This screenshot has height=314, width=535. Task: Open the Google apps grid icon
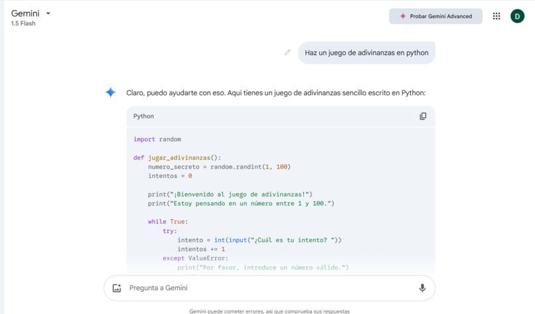[497, 16]
